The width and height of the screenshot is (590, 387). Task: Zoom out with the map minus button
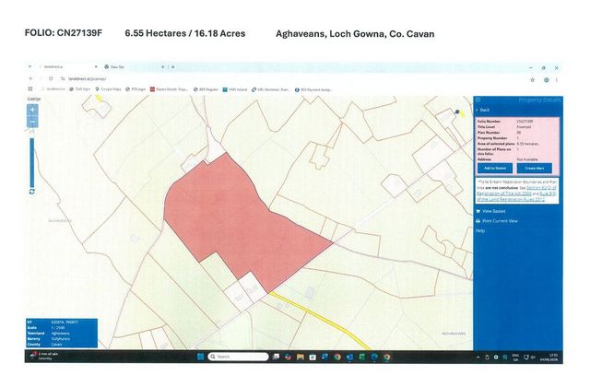(x=32, y=122)
